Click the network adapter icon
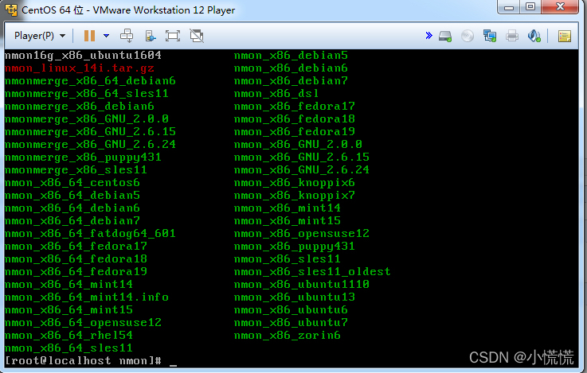 [490, 36]
